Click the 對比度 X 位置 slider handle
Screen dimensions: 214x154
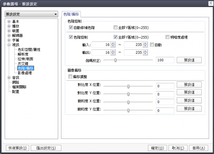pyautogui.click(x=128, y=86)
